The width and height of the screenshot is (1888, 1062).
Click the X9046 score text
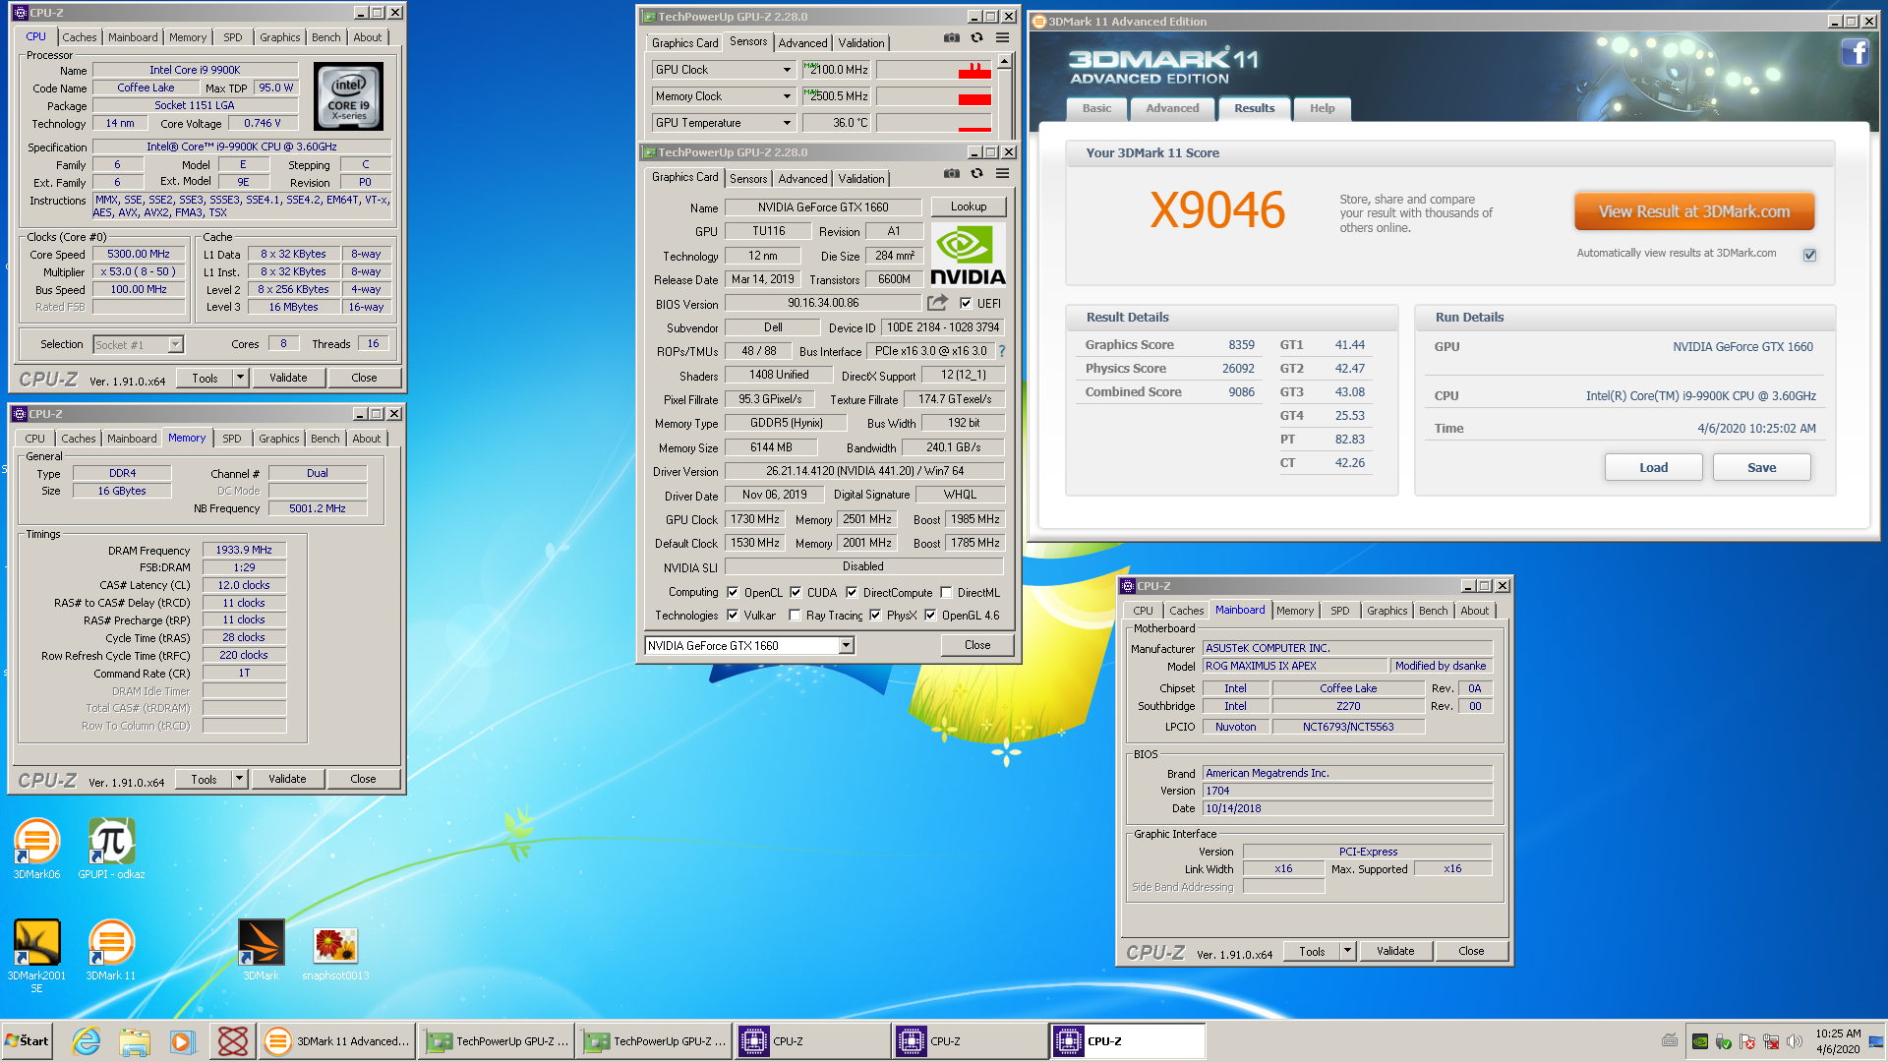click(x=1217, y=210)
